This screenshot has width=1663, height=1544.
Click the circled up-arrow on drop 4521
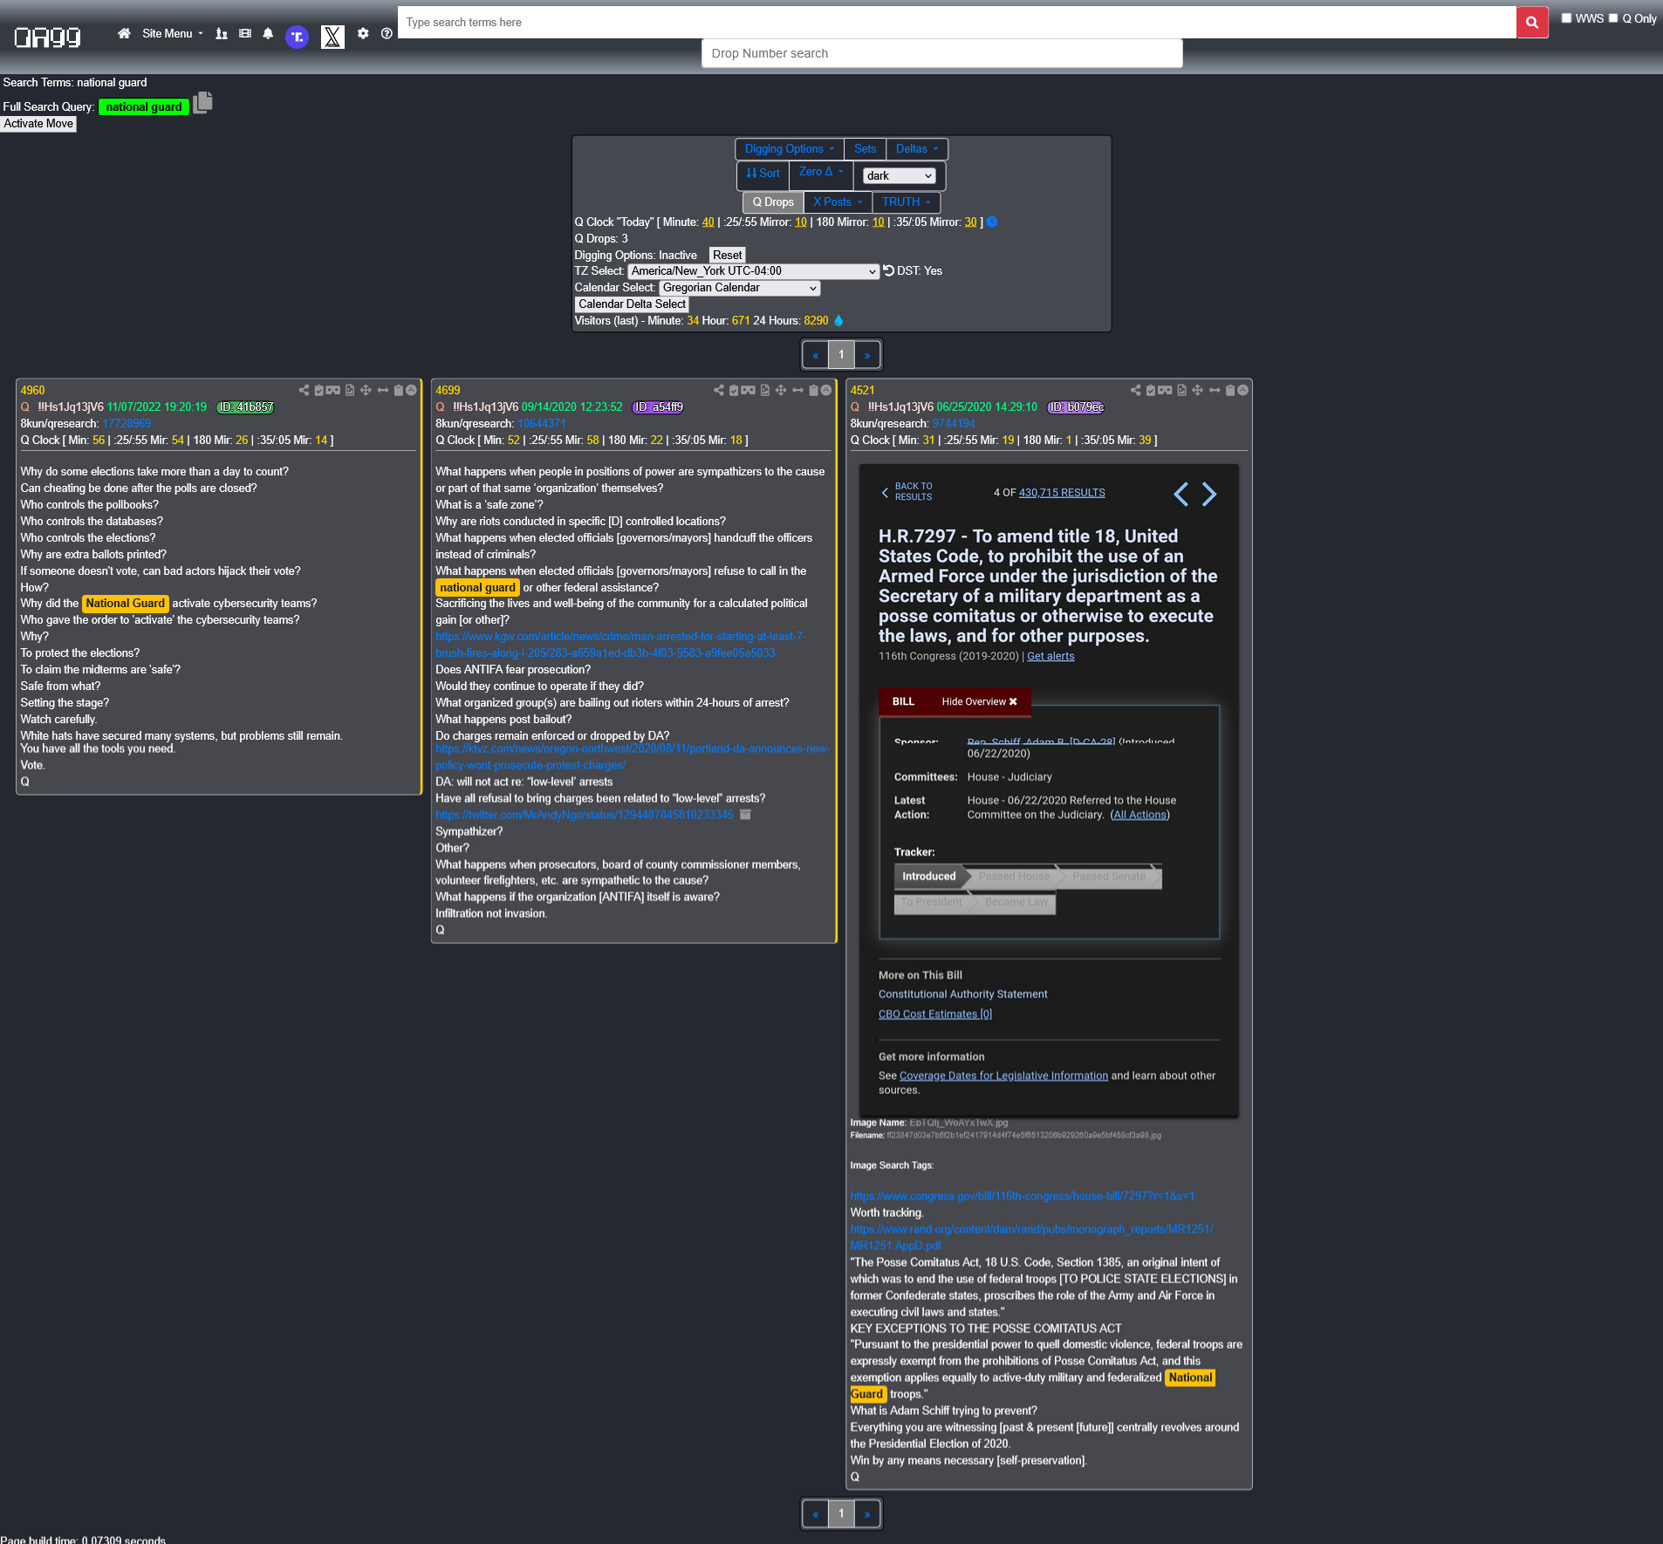point(1242,391)
